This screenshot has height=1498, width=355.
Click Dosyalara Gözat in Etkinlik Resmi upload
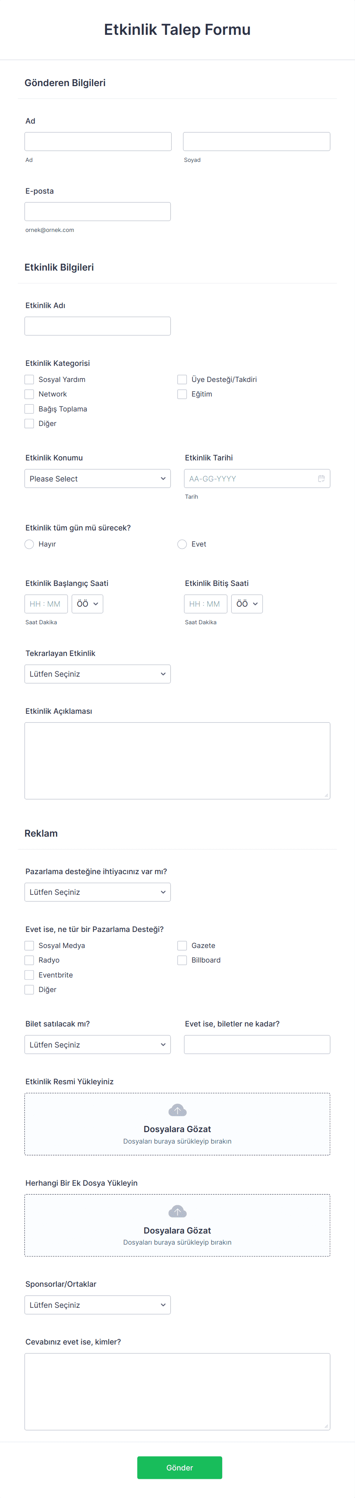tap(177, 1129)
